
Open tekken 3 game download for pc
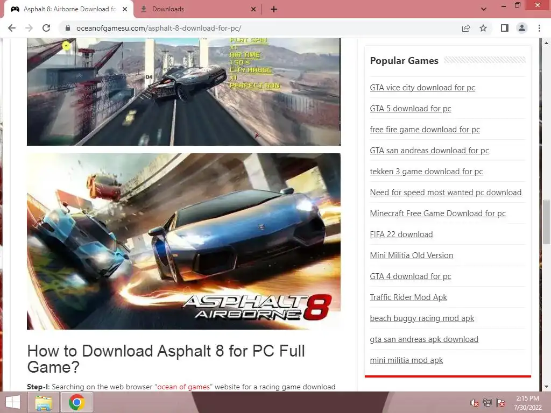tap(426, 172)
